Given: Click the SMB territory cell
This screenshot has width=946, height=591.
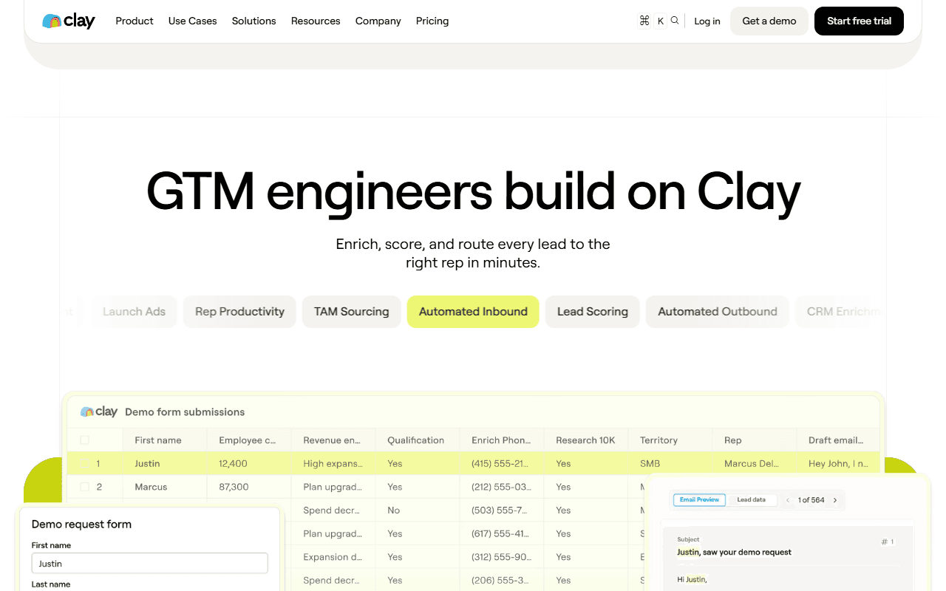Looking at the screenshot, I should tap(670, 463).
